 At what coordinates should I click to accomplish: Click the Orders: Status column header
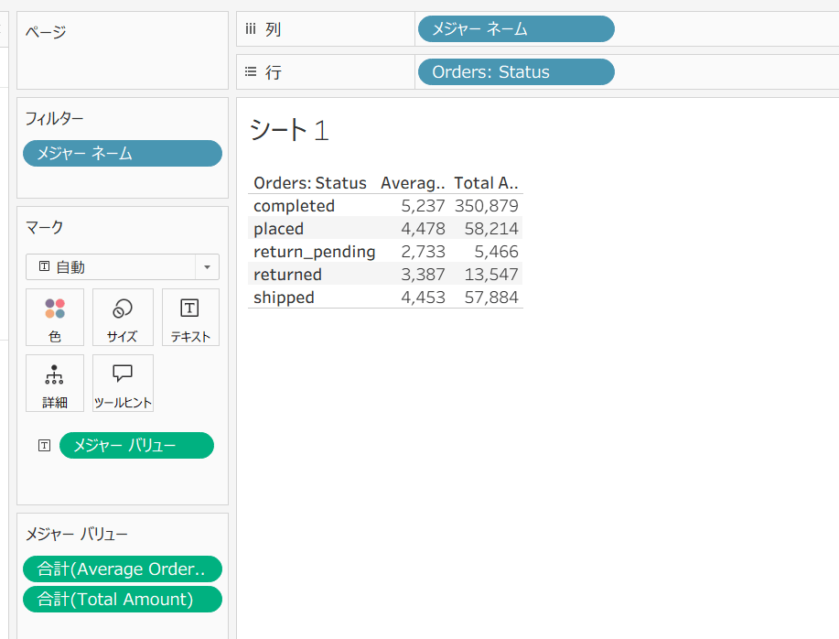pyautogui.click(x=310, y=183)
